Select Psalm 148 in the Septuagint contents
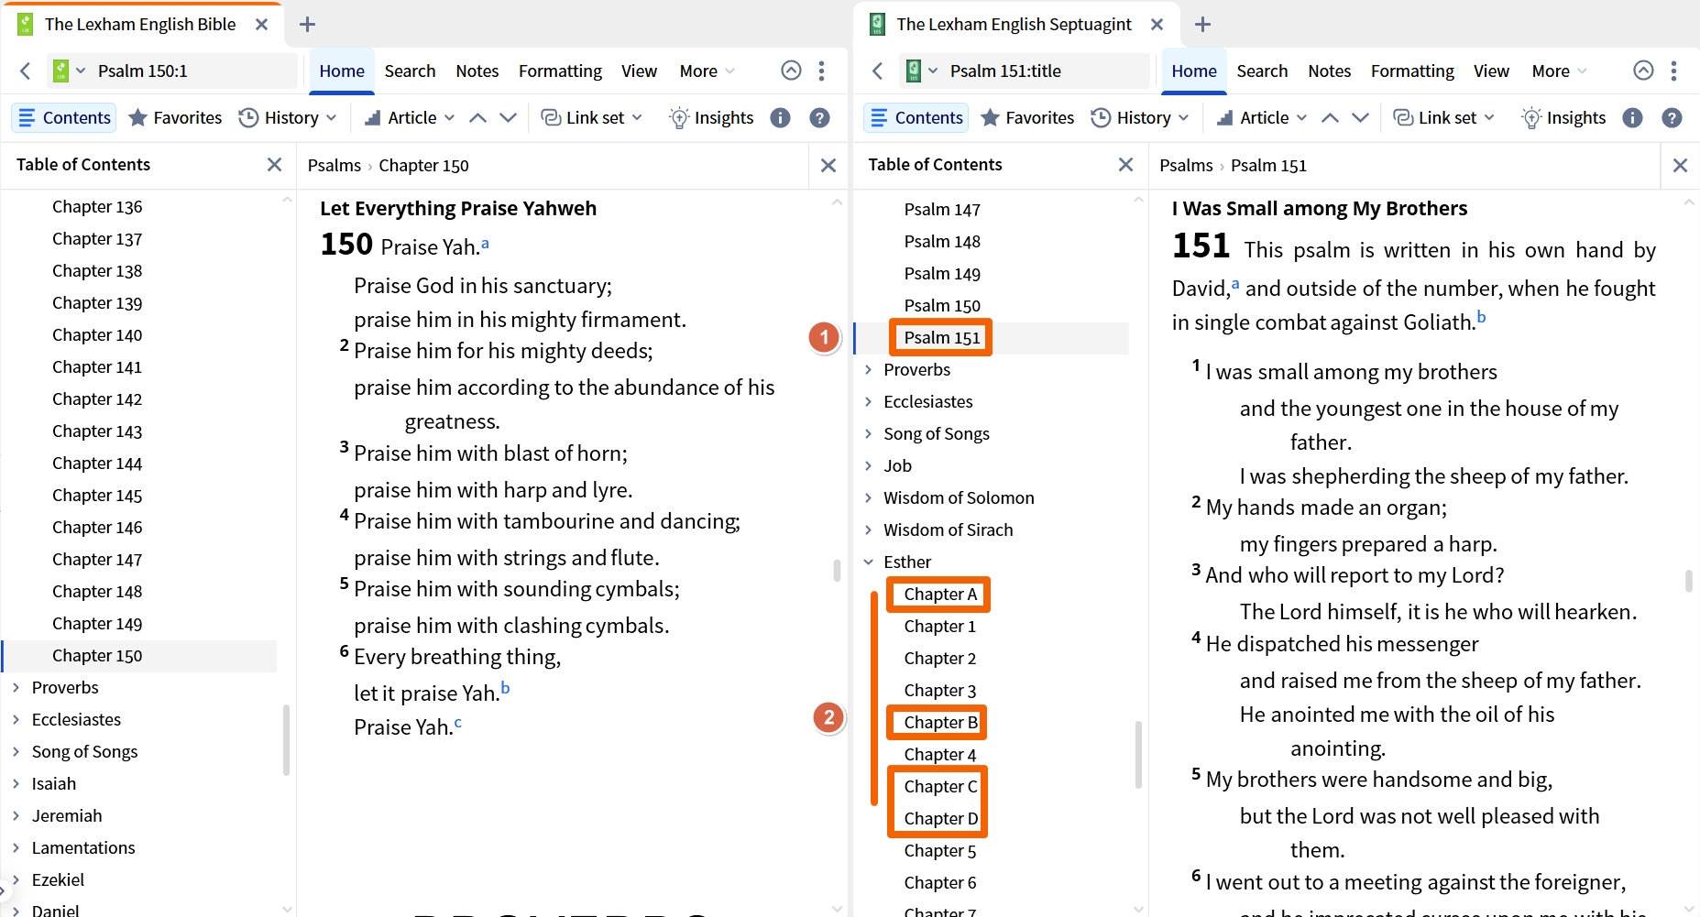1700x917 pixels. [942, 242]
